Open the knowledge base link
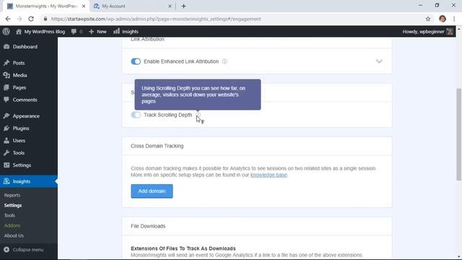This screenshot has width=462, height=260. click(269, 175)
